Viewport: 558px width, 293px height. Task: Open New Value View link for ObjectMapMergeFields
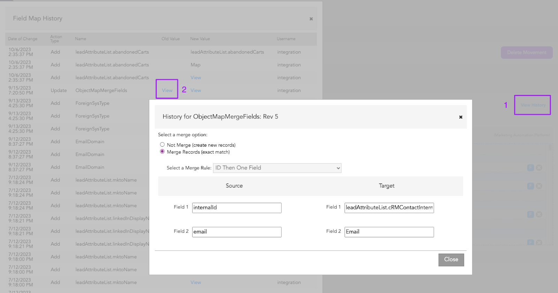pyautogui.click(x=196, y=90)
